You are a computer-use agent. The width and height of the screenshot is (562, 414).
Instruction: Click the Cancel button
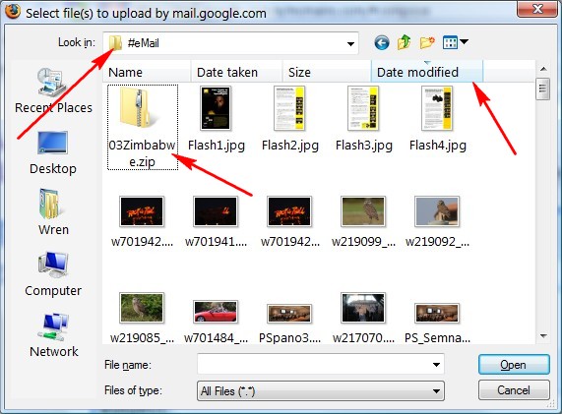514,389
